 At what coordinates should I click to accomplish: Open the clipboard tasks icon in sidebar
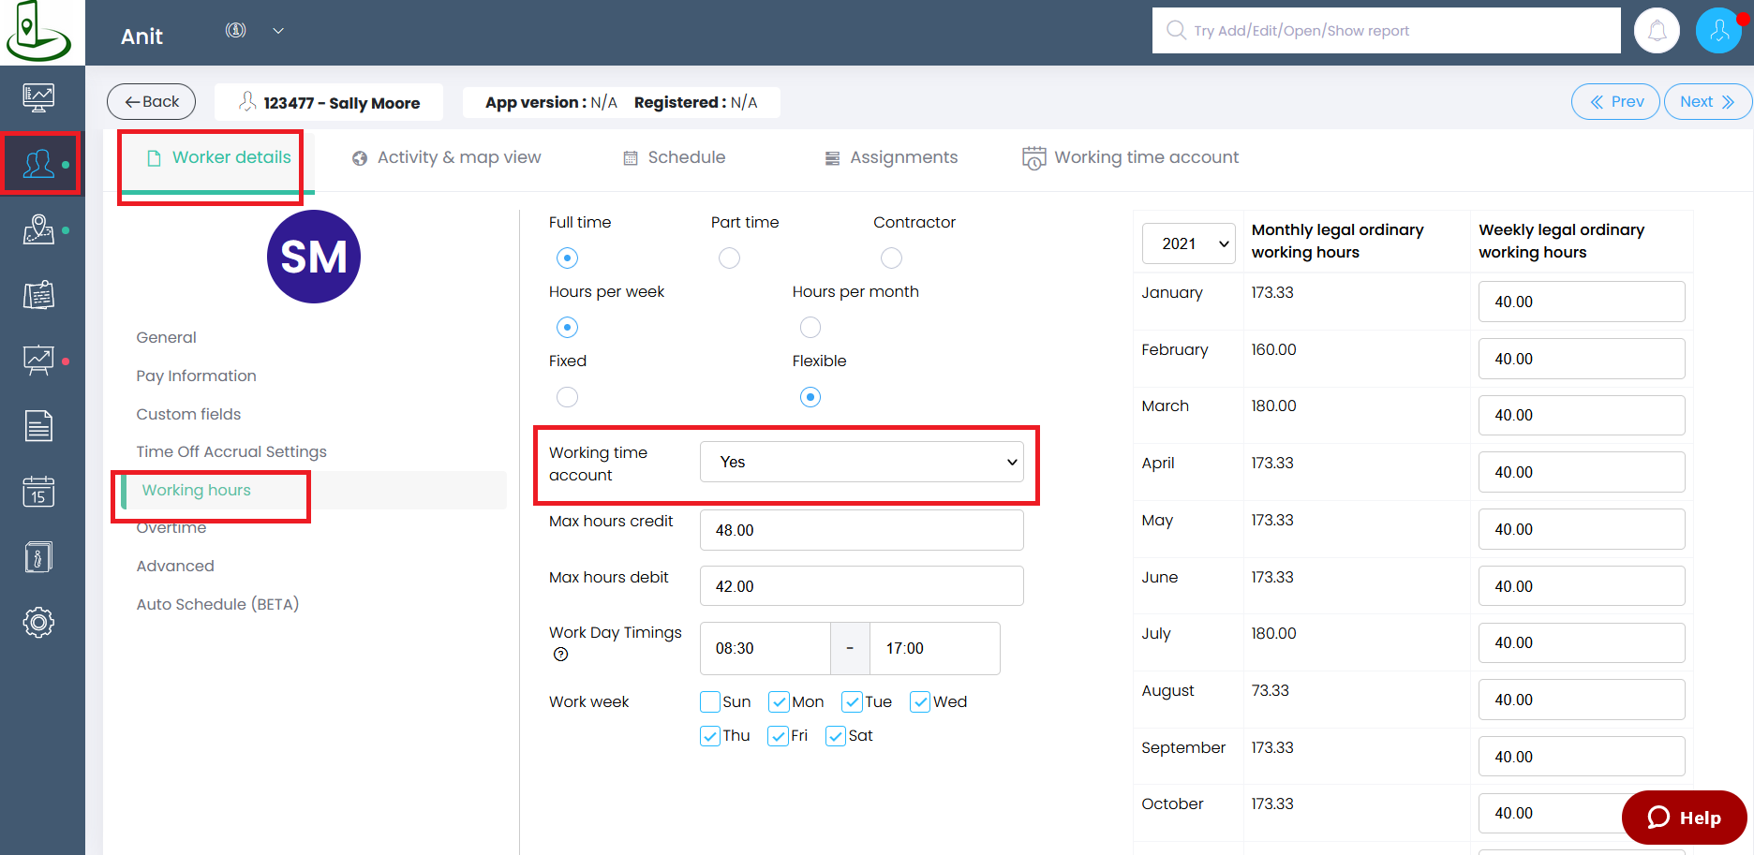tap(38, 295)
